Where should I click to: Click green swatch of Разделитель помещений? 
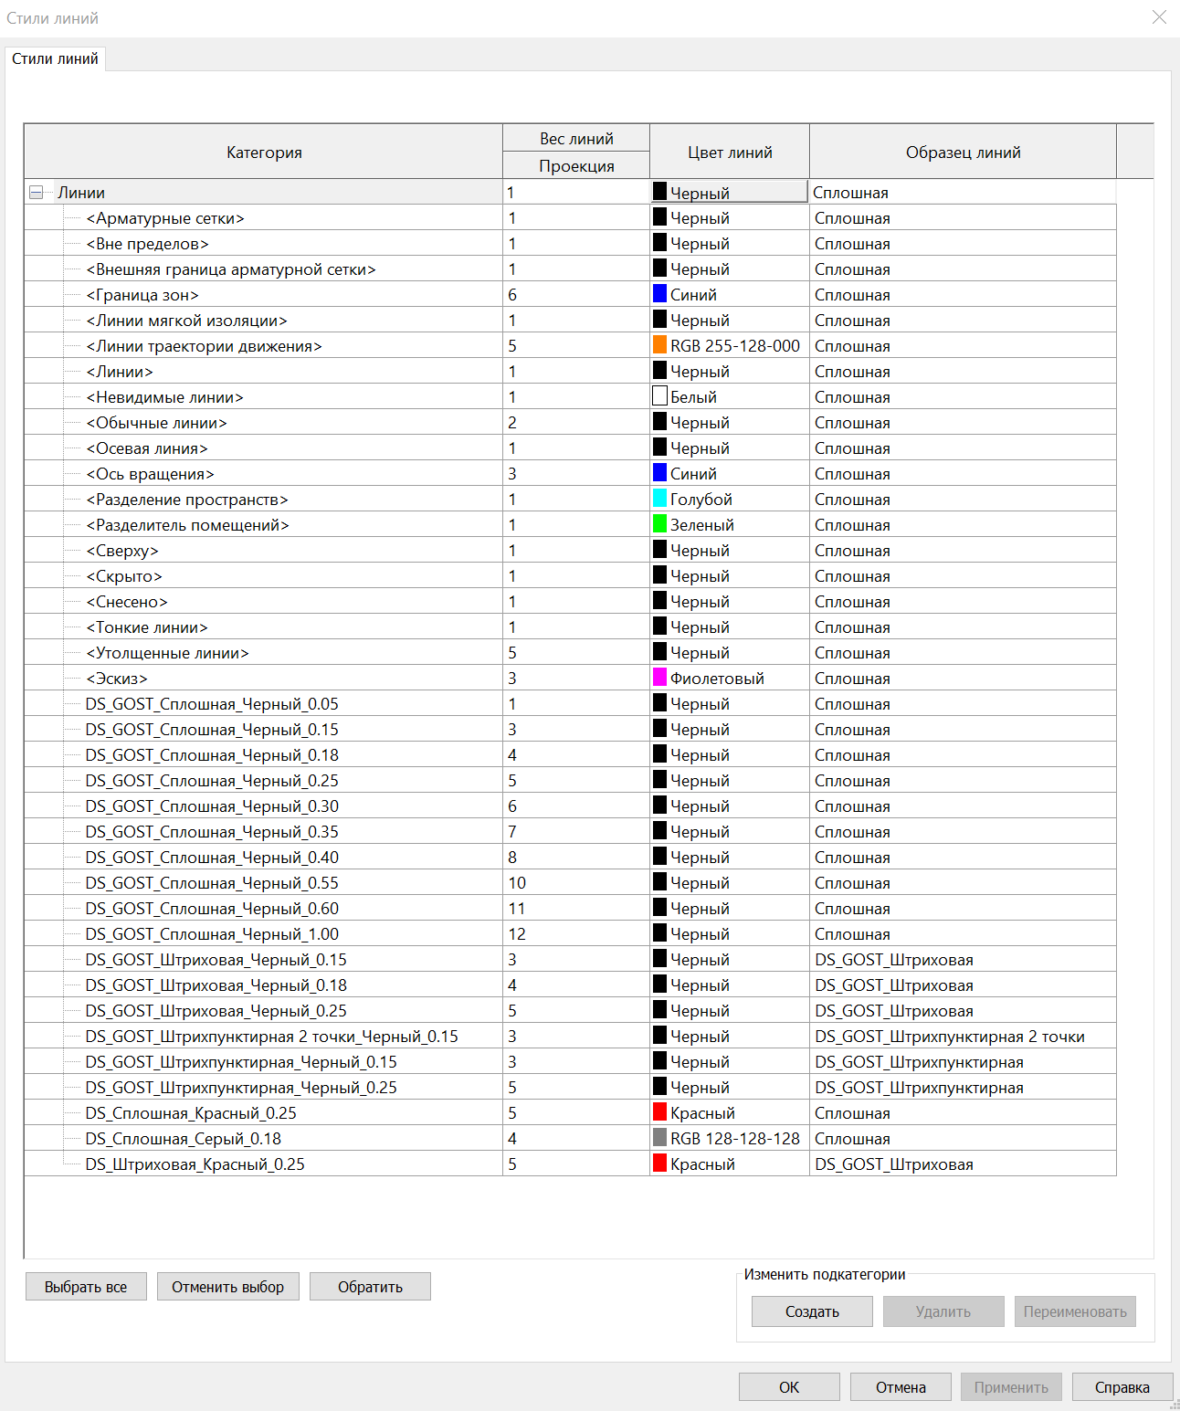(x=659, y=524)
